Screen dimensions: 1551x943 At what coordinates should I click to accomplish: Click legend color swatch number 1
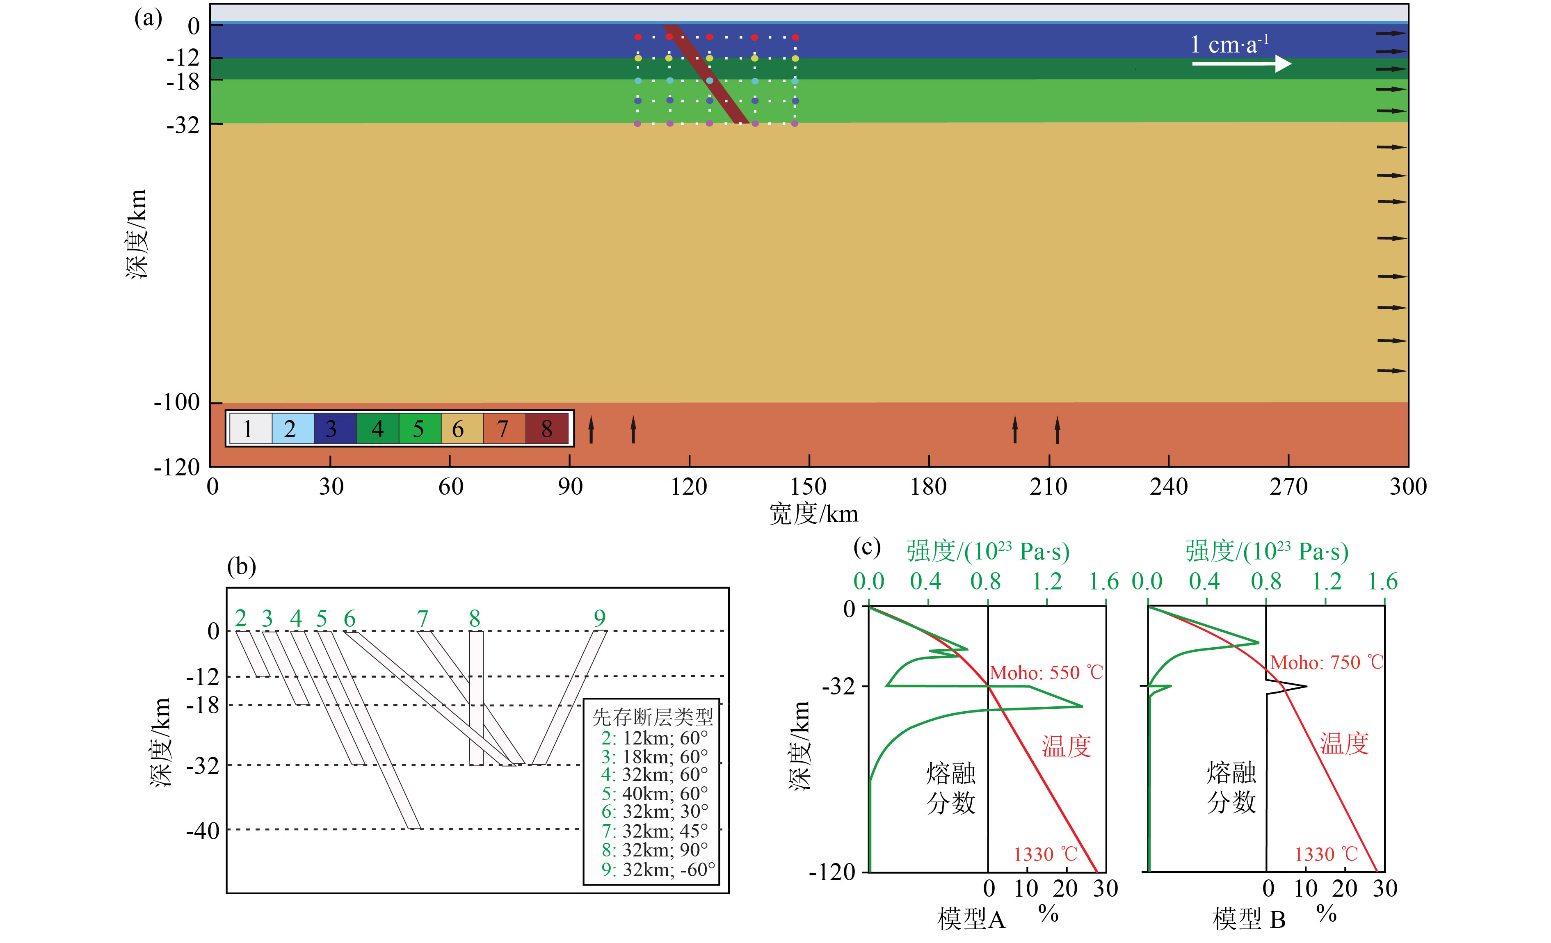click(x=251, y=429)
